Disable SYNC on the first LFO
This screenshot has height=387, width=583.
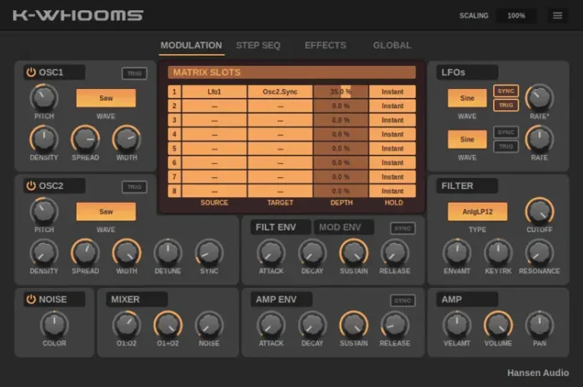click(x=506, y=91)
